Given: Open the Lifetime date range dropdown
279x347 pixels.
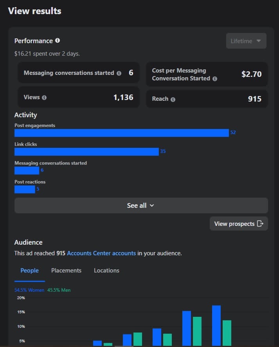Looking at the screenshot, I should pos(246,41).
